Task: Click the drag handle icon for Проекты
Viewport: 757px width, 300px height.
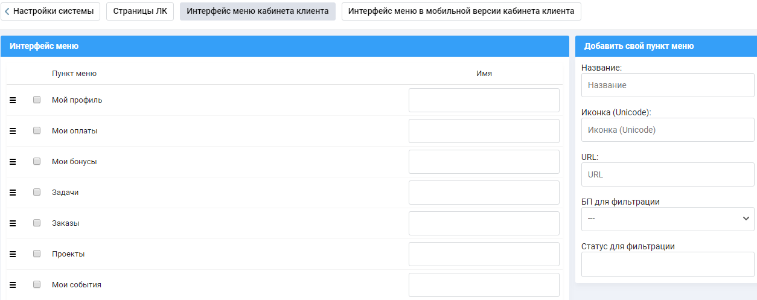Action: point(13,254)
